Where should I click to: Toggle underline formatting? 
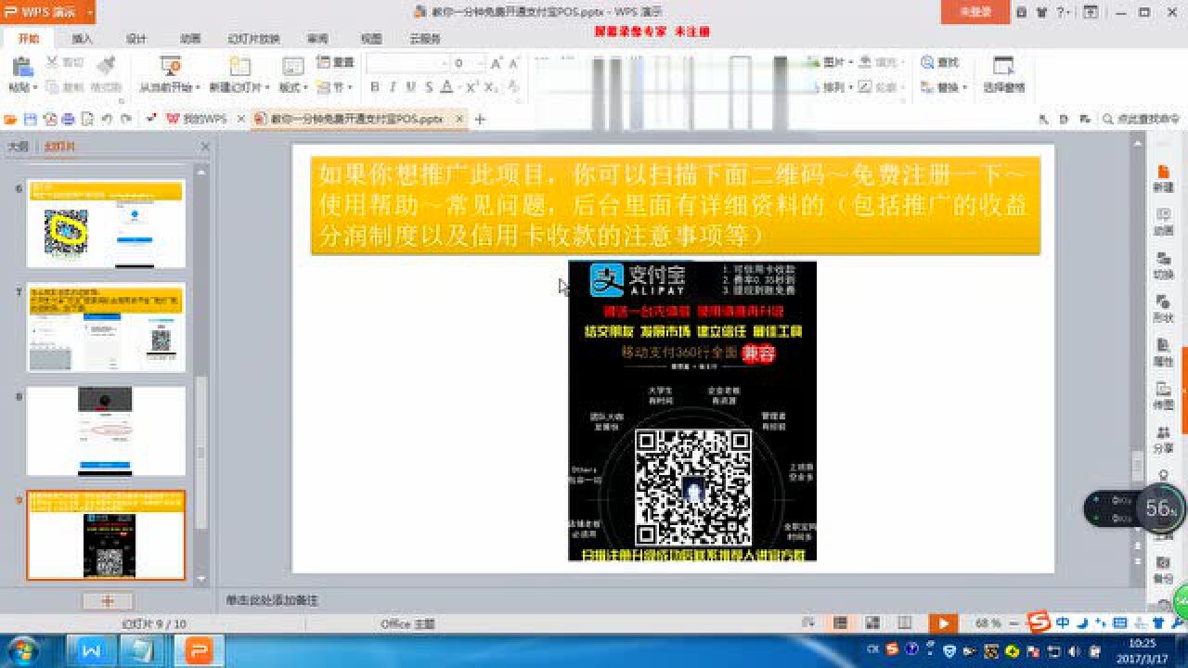pyautogui.click(x=410, y=87)
